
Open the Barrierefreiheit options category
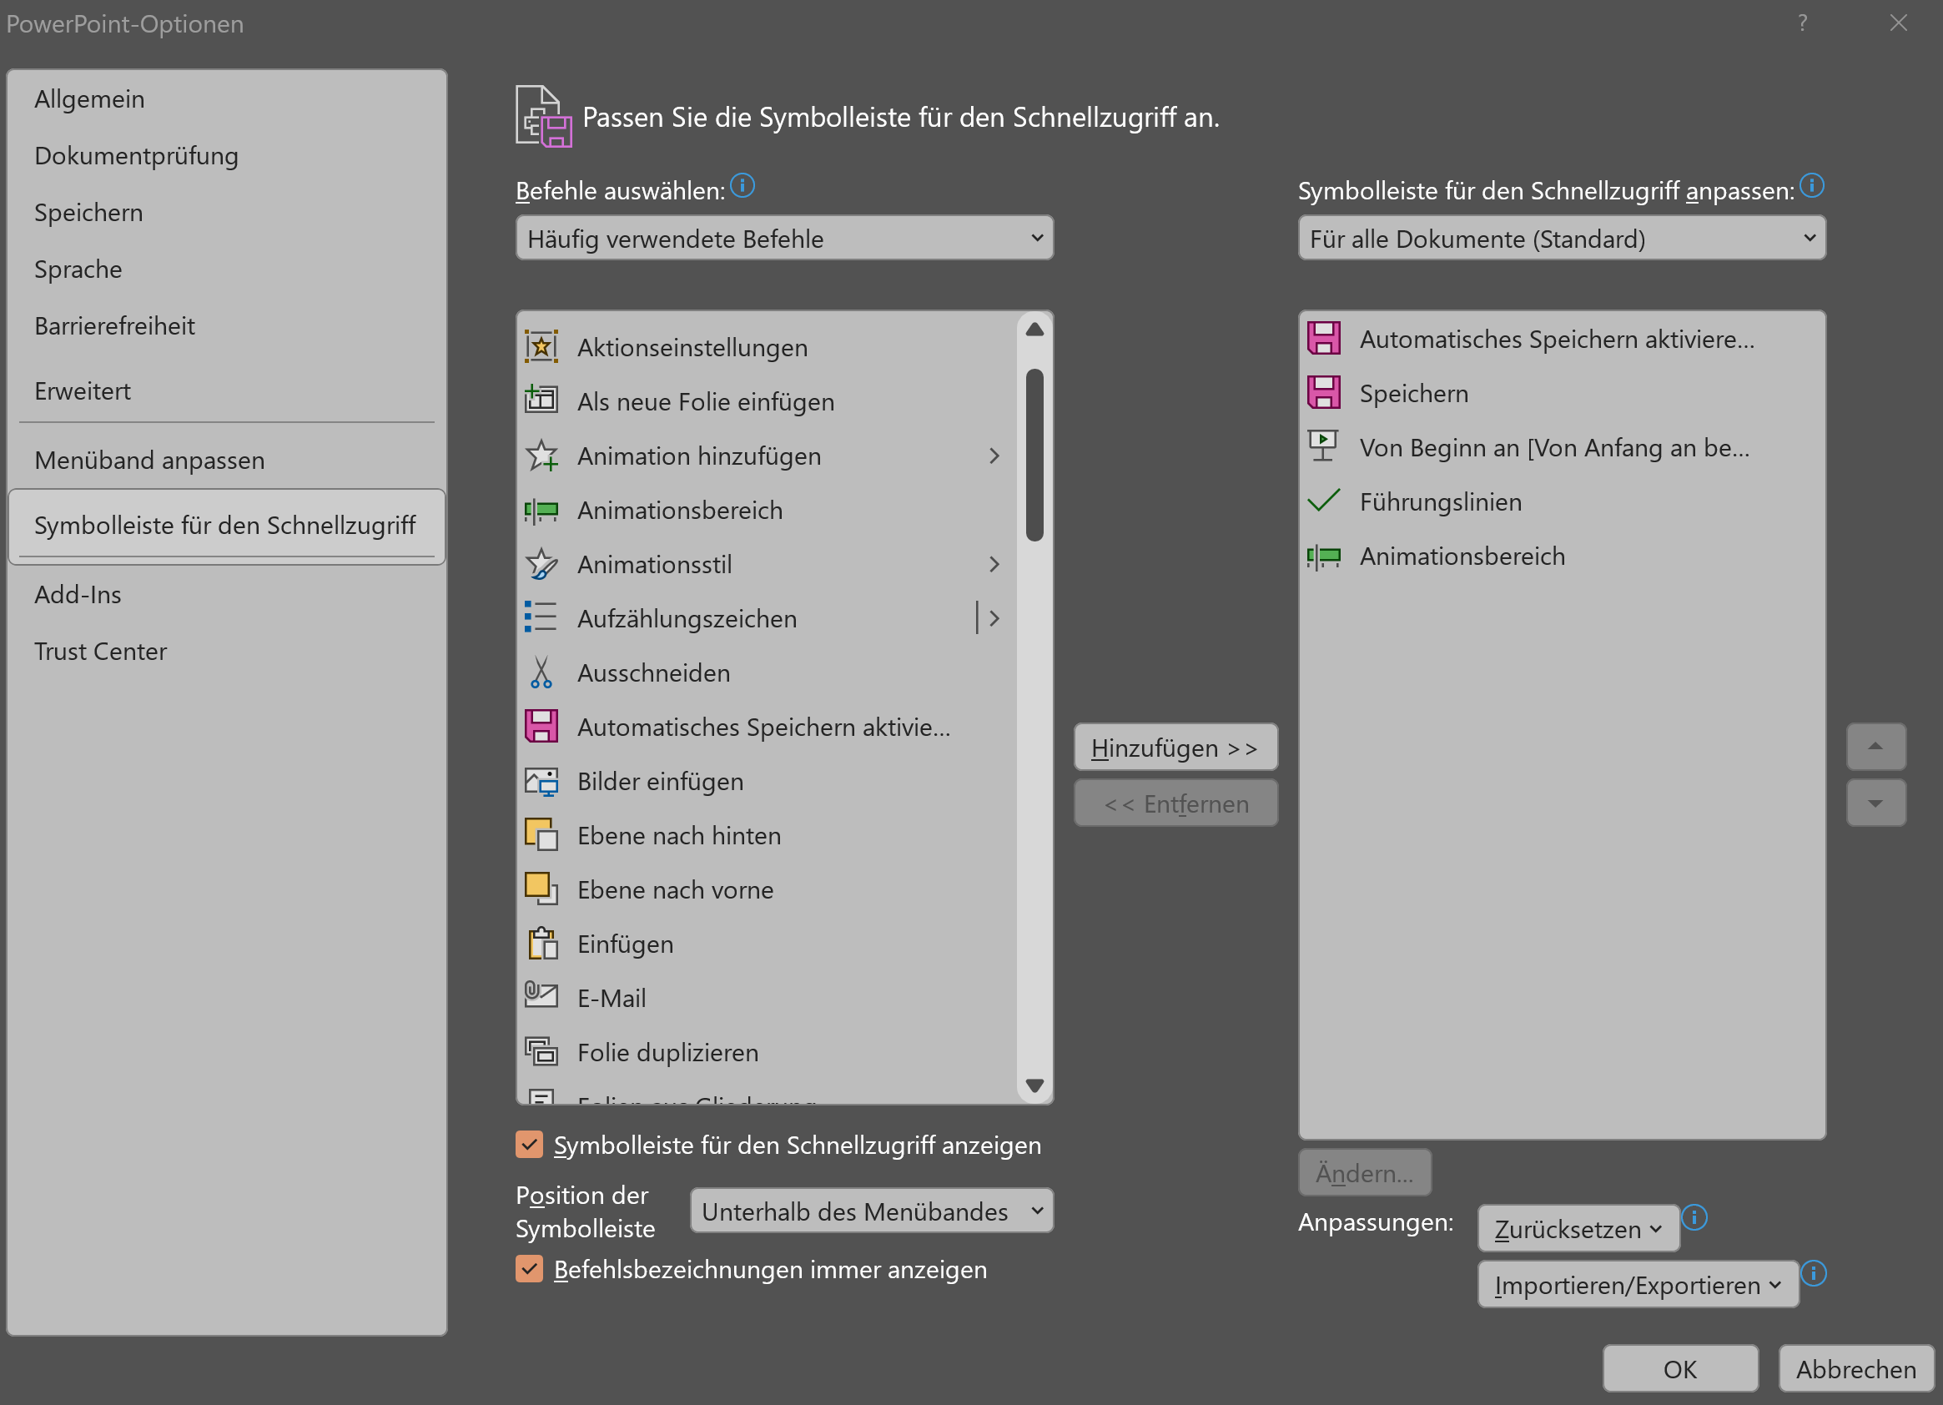tap(226, 325)
